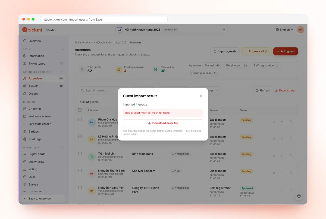The height and width of the screenshot is (219, 326).
Task: Tick the Nguyễn Hoàng Yến checkbox
Action: [x=80, y=187]
